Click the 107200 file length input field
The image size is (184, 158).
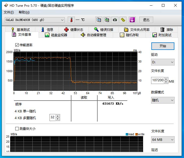158,80
